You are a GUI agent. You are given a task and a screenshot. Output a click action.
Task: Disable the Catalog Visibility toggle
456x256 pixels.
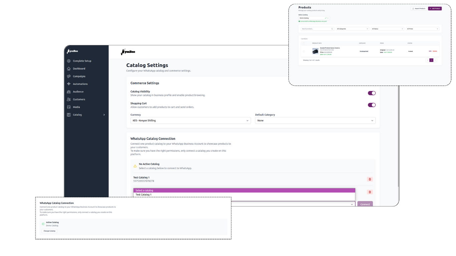click(x=372, y=93)
